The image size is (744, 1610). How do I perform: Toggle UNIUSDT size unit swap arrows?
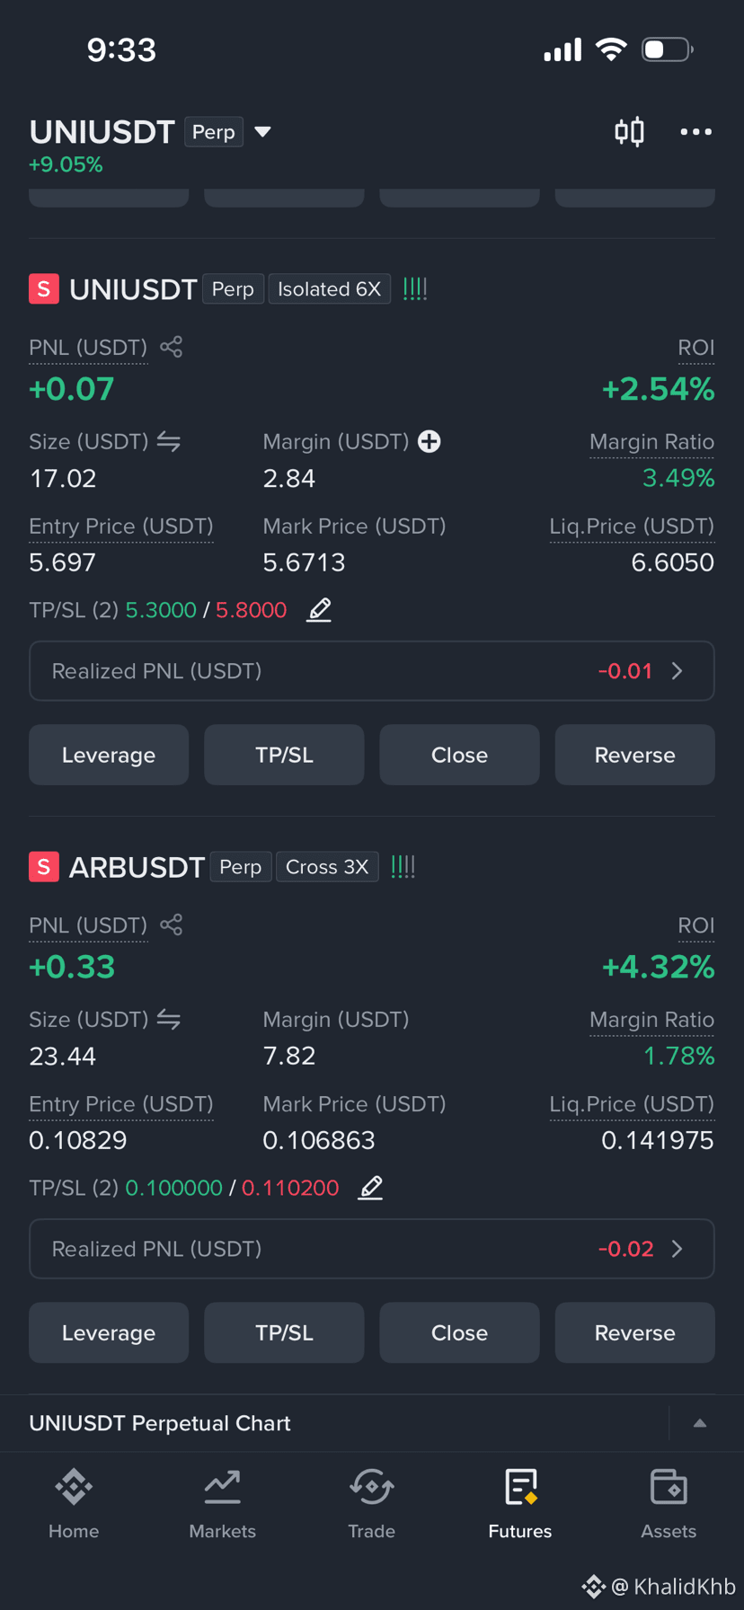click(169, 441)
